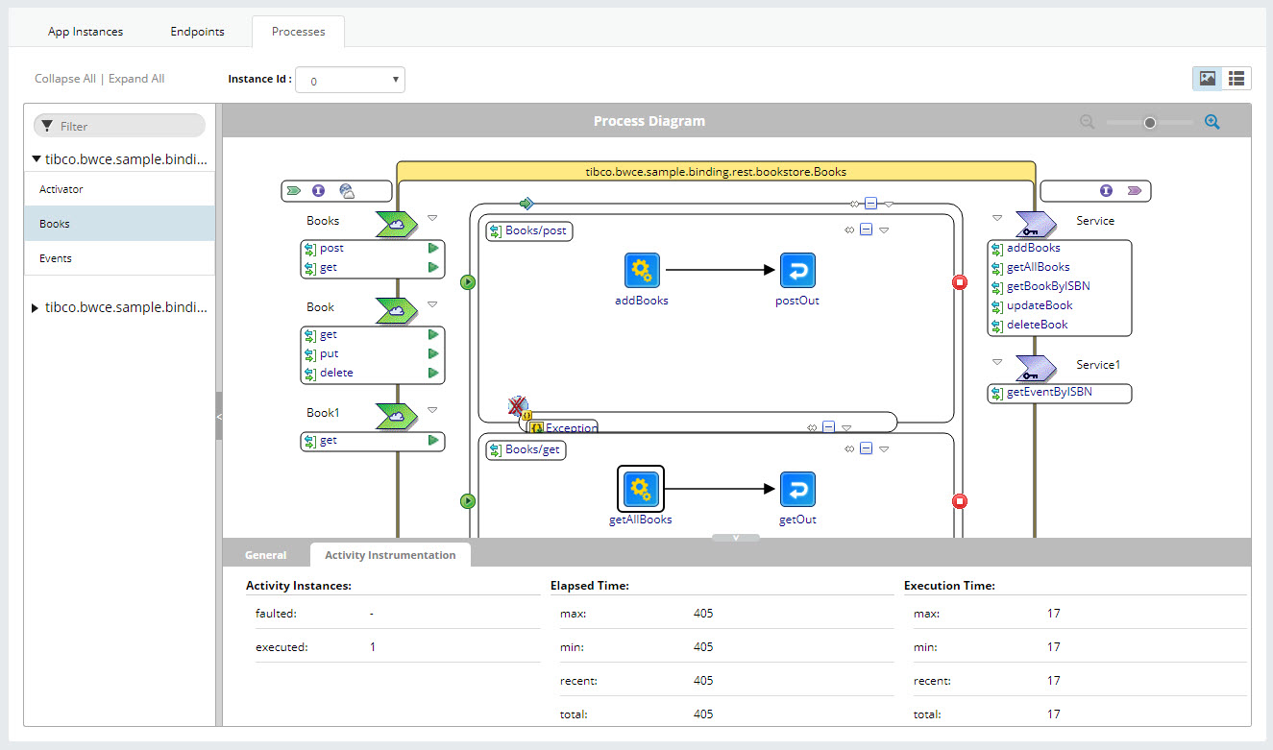Screen dimensions: 1273x750
Task: Select Events in the process tree
Action: point(119,258)
